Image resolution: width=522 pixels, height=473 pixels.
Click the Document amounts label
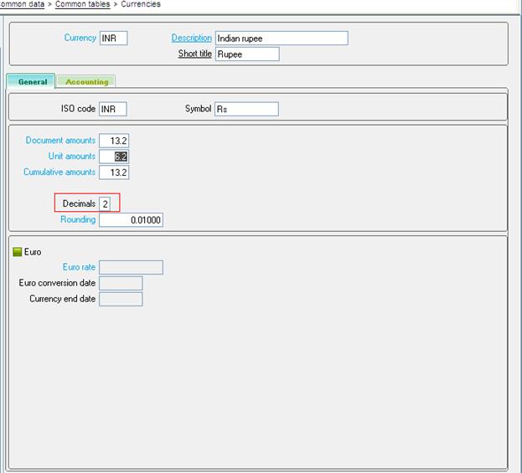(x=60, y=141)
